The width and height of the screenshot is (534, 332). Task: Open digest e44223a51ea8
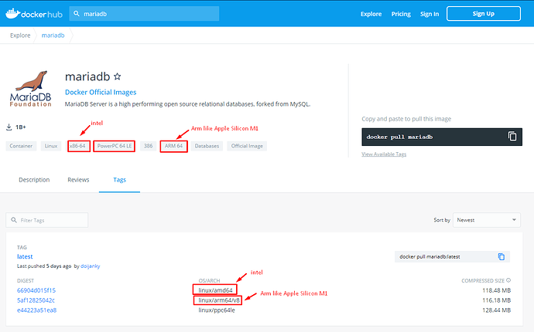[37, 310]
